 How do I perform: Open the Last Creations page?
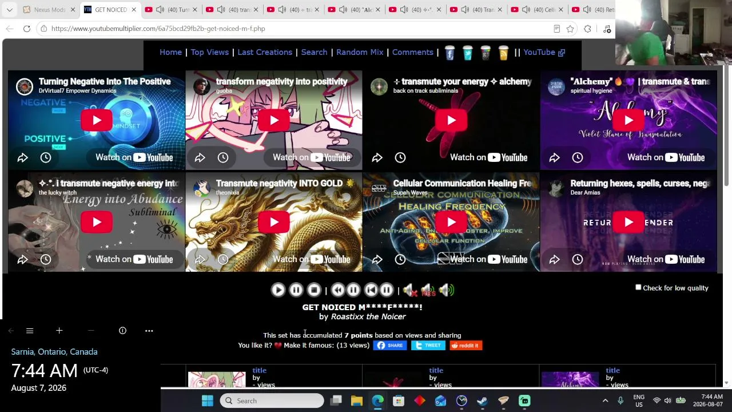click(x=265, y=52)
